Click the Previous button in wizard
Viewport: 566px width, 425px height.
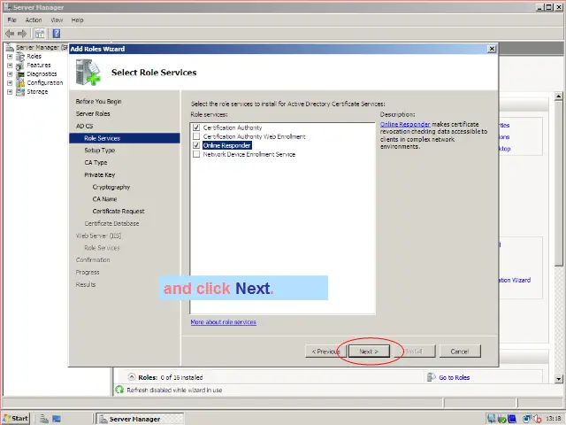coord(326,352)
